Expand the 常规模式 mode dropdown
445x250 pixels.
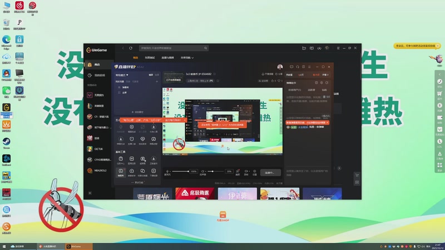[x=122, y=75]
